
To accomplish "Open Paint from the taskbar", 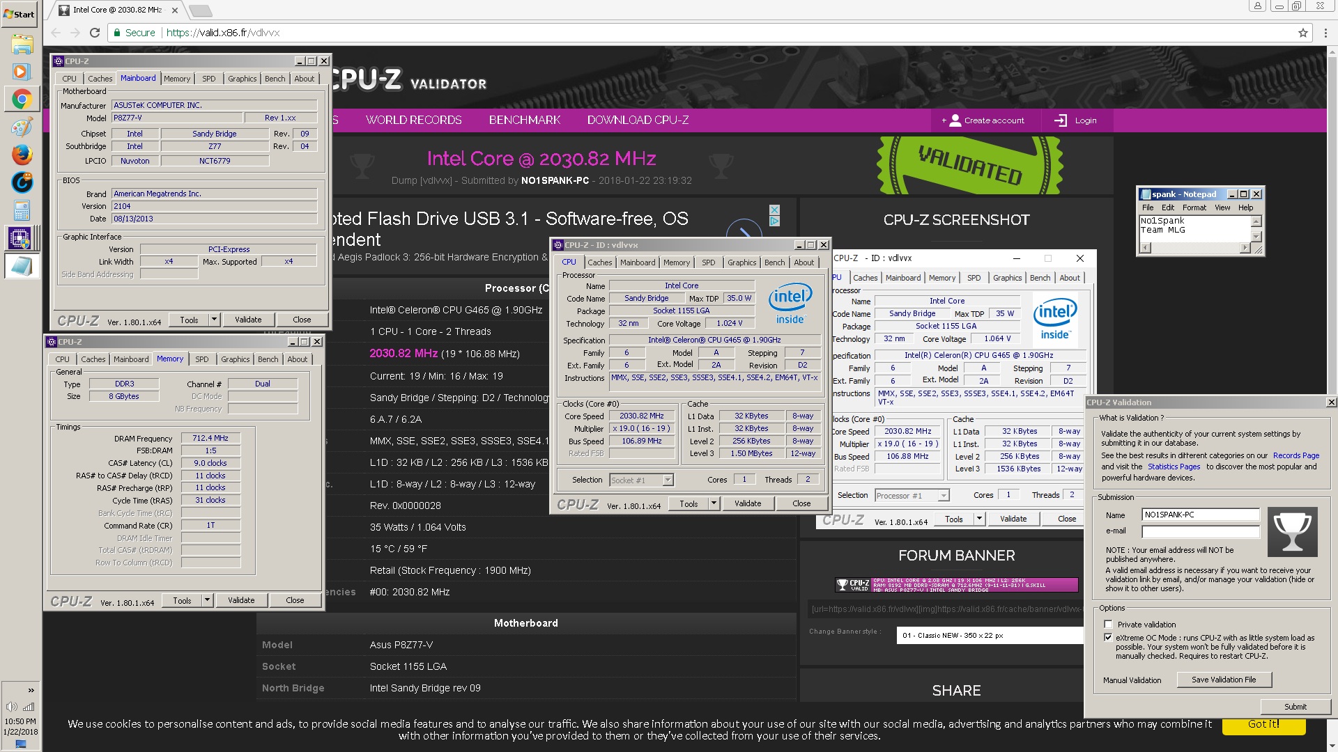I will point(22,127).
